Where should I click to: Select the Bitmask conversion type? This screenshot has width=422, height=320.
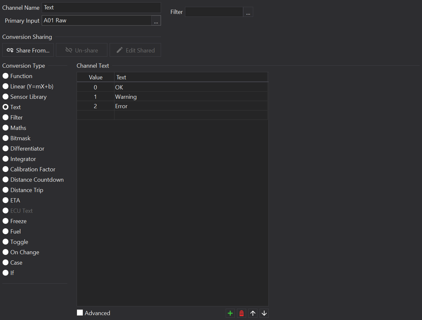[6, 138]
